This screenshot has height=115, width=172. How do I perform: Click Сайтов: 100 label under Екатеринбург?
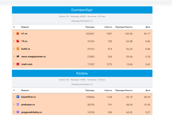tap(64, 17)
